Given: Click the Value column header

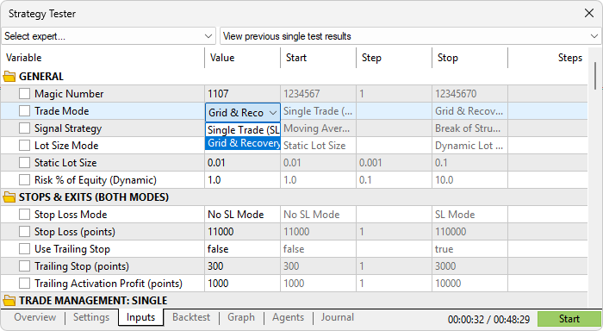Looking at the screenshot, I should (243, 58).
